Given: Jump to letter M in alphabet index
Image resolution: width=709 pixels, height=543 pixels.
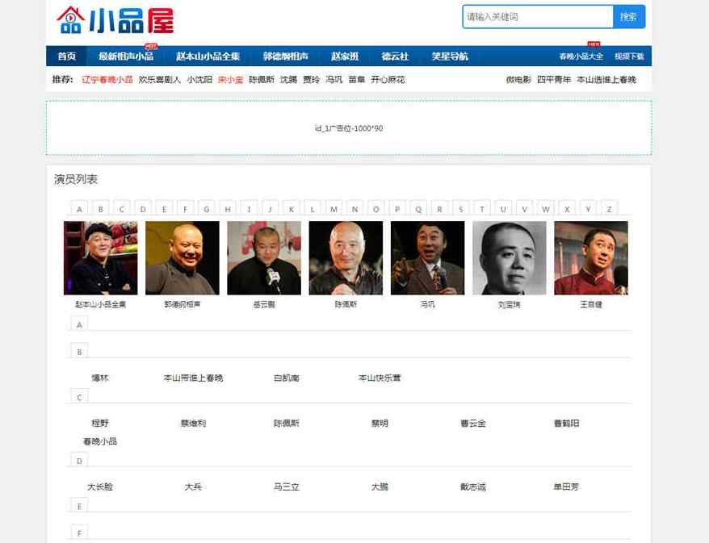Looking at the screenshot, I should [x=334, y=209].
